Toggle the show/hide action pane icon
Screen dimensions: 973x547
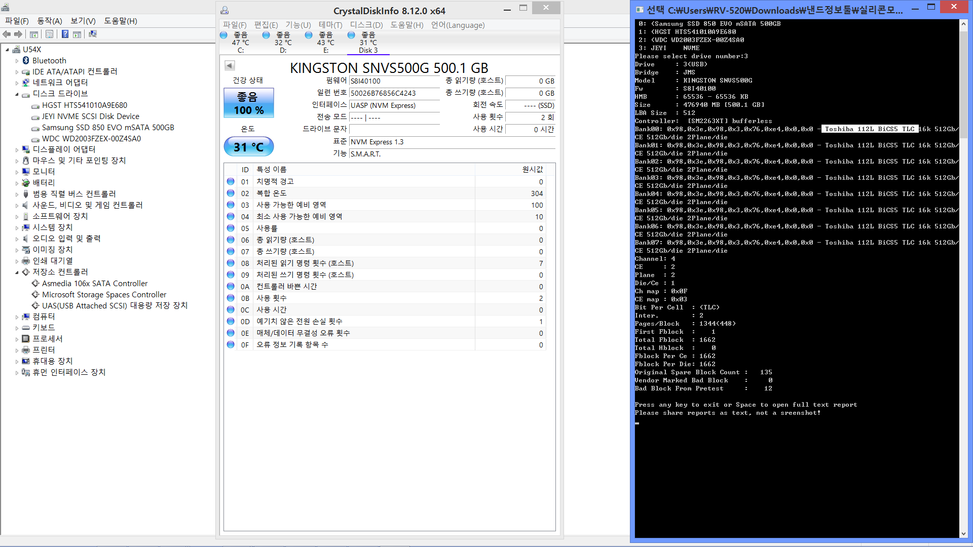coord(77,34)
